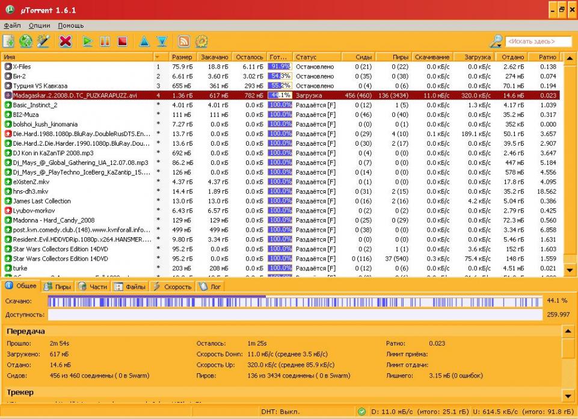The image size is (578, 419).
Task: Open the RSS downloader icon
Action: click(183, 42)
